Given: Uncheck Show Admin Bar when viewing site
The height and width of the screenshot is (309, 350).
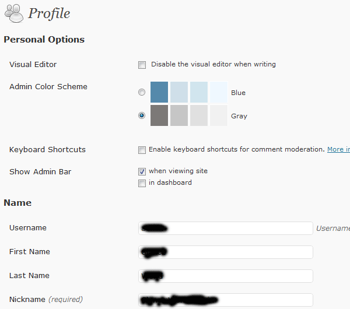Looking at the screenshot, I should [x=142, y=171].
